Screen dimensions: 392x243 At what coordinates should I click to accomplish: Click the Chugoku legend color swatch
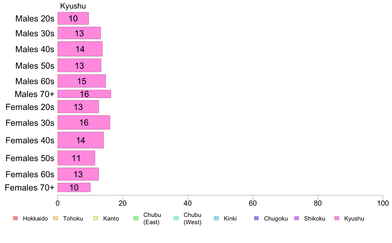pyautogui.click(x=256, y=218)
